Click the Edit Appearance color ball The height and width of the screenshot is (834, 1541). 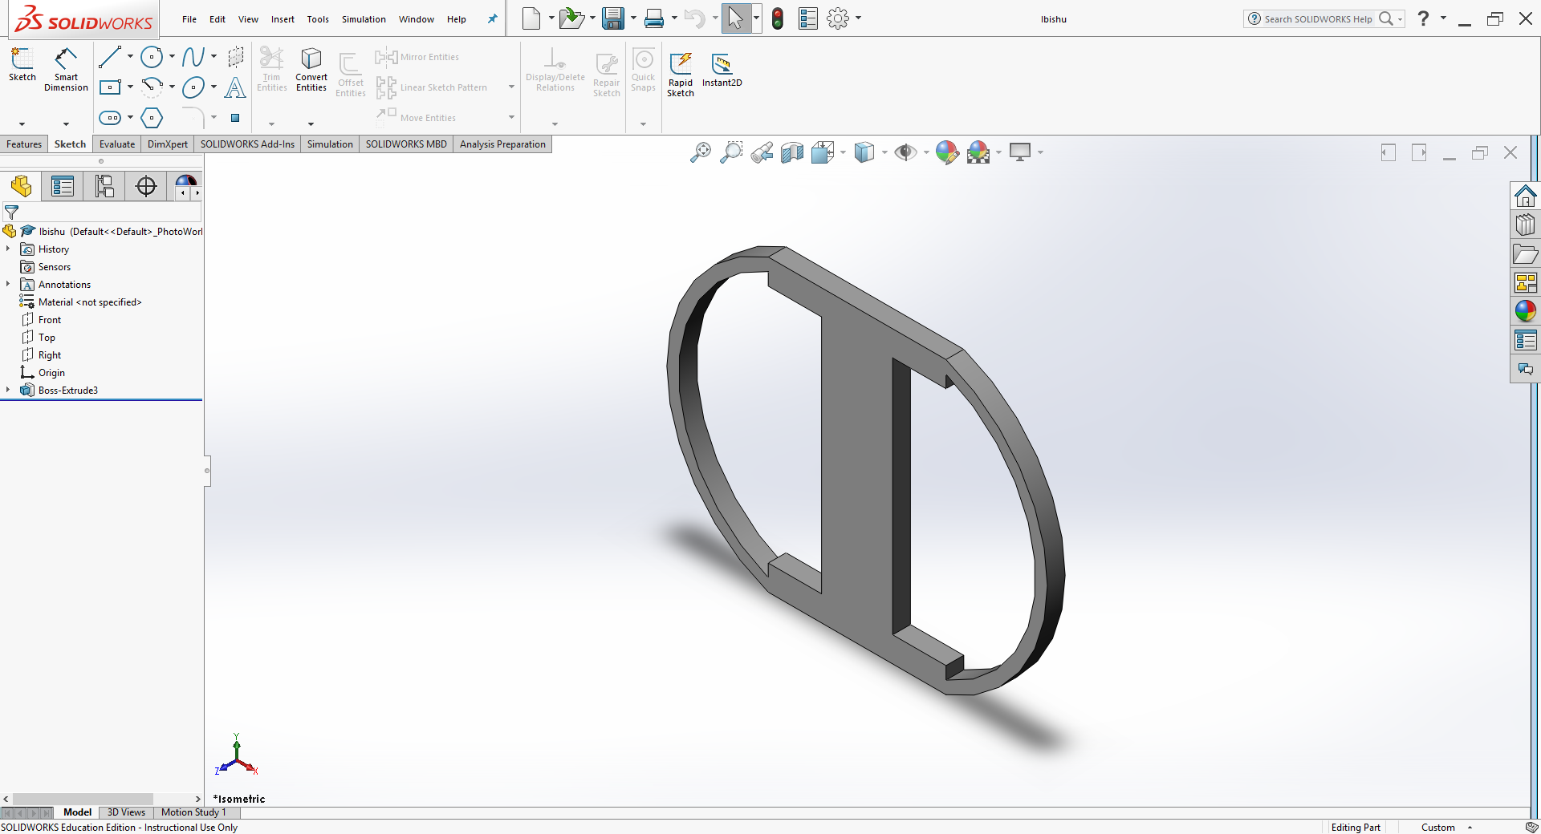(x=947, y=152)
